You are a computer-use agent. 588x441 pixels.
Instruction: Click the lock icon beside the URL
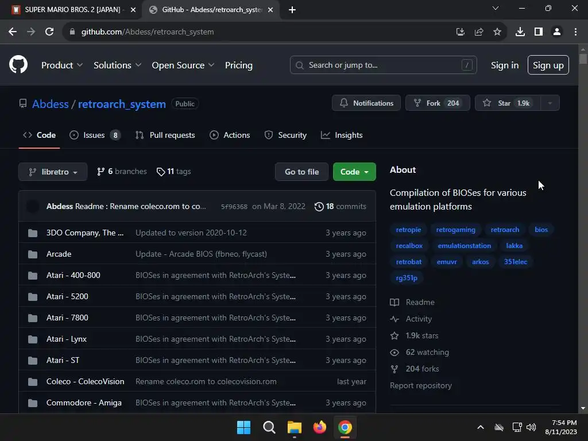tap(72, 32)
